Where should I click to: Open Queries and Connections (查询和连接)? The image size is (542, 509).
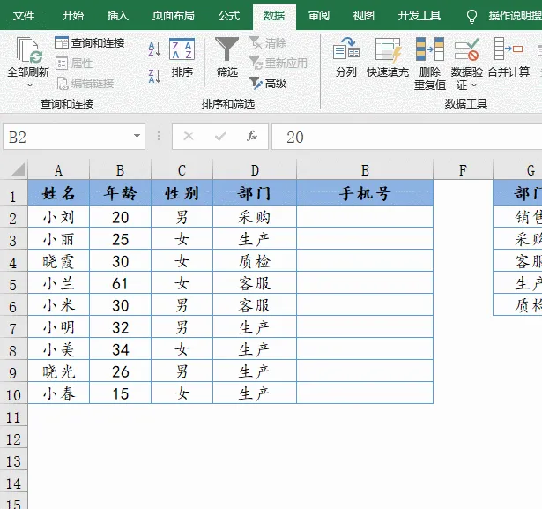90,43
